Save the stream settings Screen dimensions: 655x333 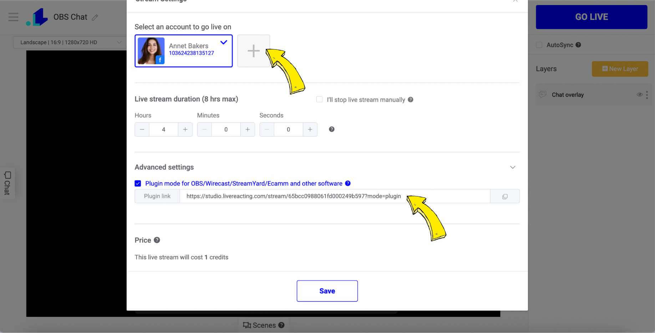click(327, 291)
